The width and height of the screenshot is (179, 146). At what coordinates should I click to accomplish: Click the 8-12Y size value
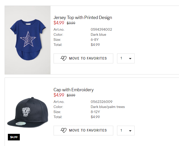[96, 112]
